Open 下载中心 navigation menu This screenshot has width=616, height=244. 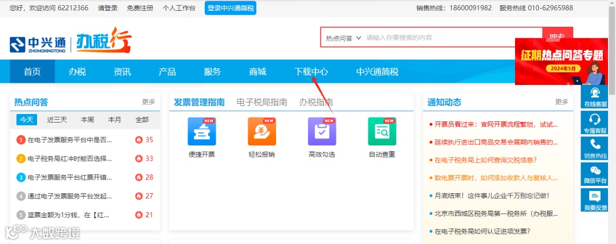point(311,71)
